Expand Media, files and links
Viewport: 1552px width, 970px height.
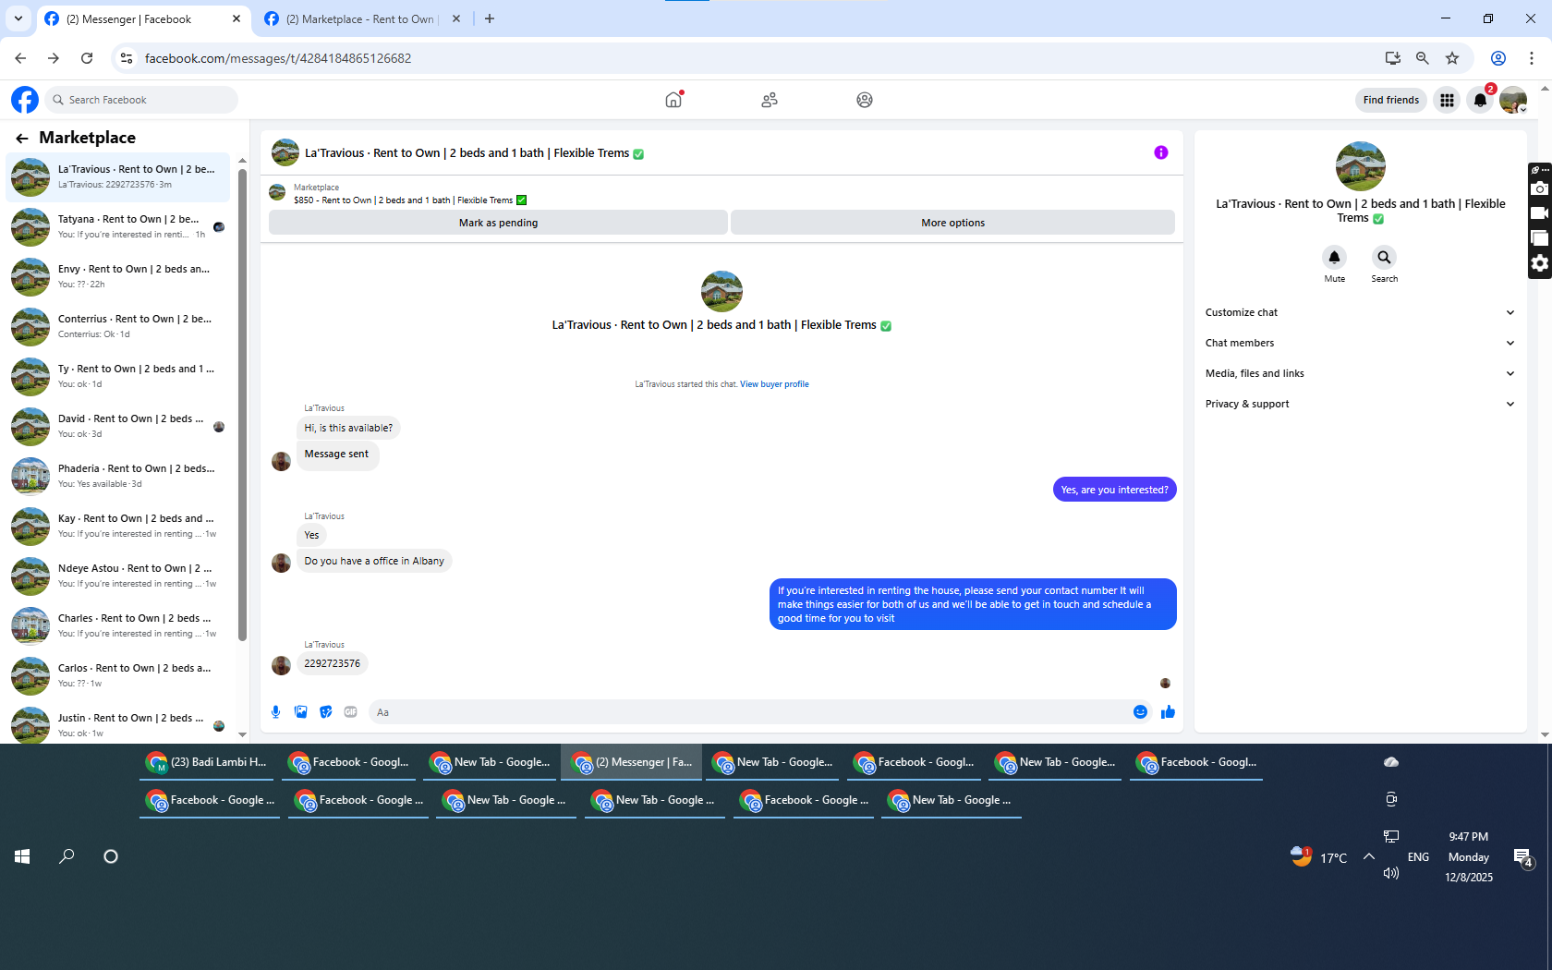point(1360,373)
